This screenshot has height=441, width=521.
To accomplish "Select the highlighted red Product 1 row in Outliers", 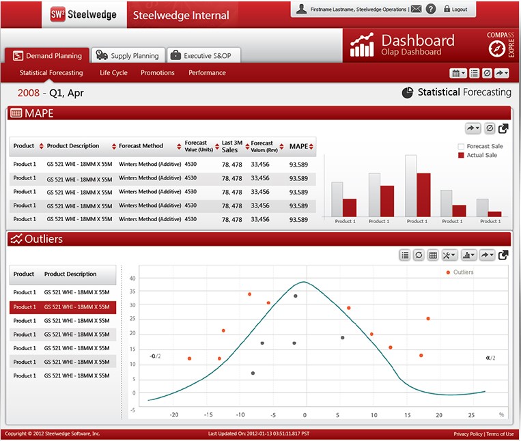I will click(62, 307).
